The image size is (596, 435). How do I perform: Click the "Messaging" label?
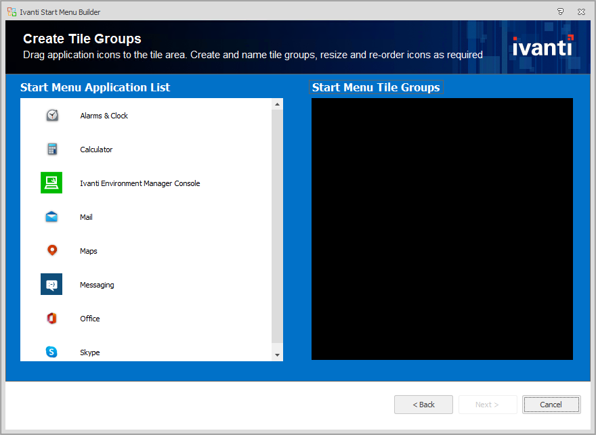point(97,285)
